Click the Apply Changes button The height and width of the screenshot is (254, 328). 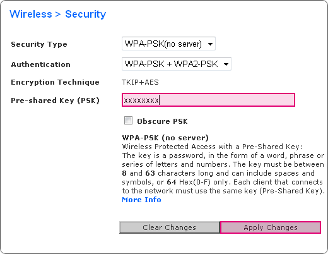tap(271, 227)
